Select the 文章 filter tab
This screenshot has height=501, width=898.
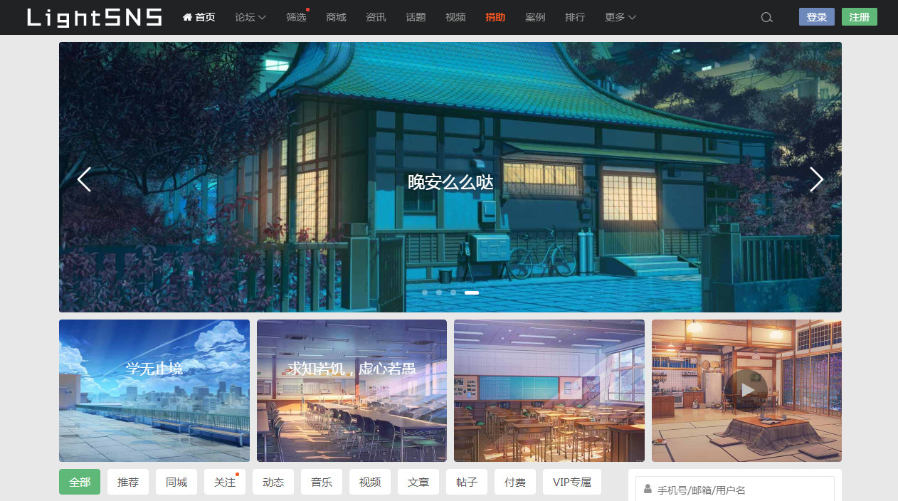tap(418, 482)
